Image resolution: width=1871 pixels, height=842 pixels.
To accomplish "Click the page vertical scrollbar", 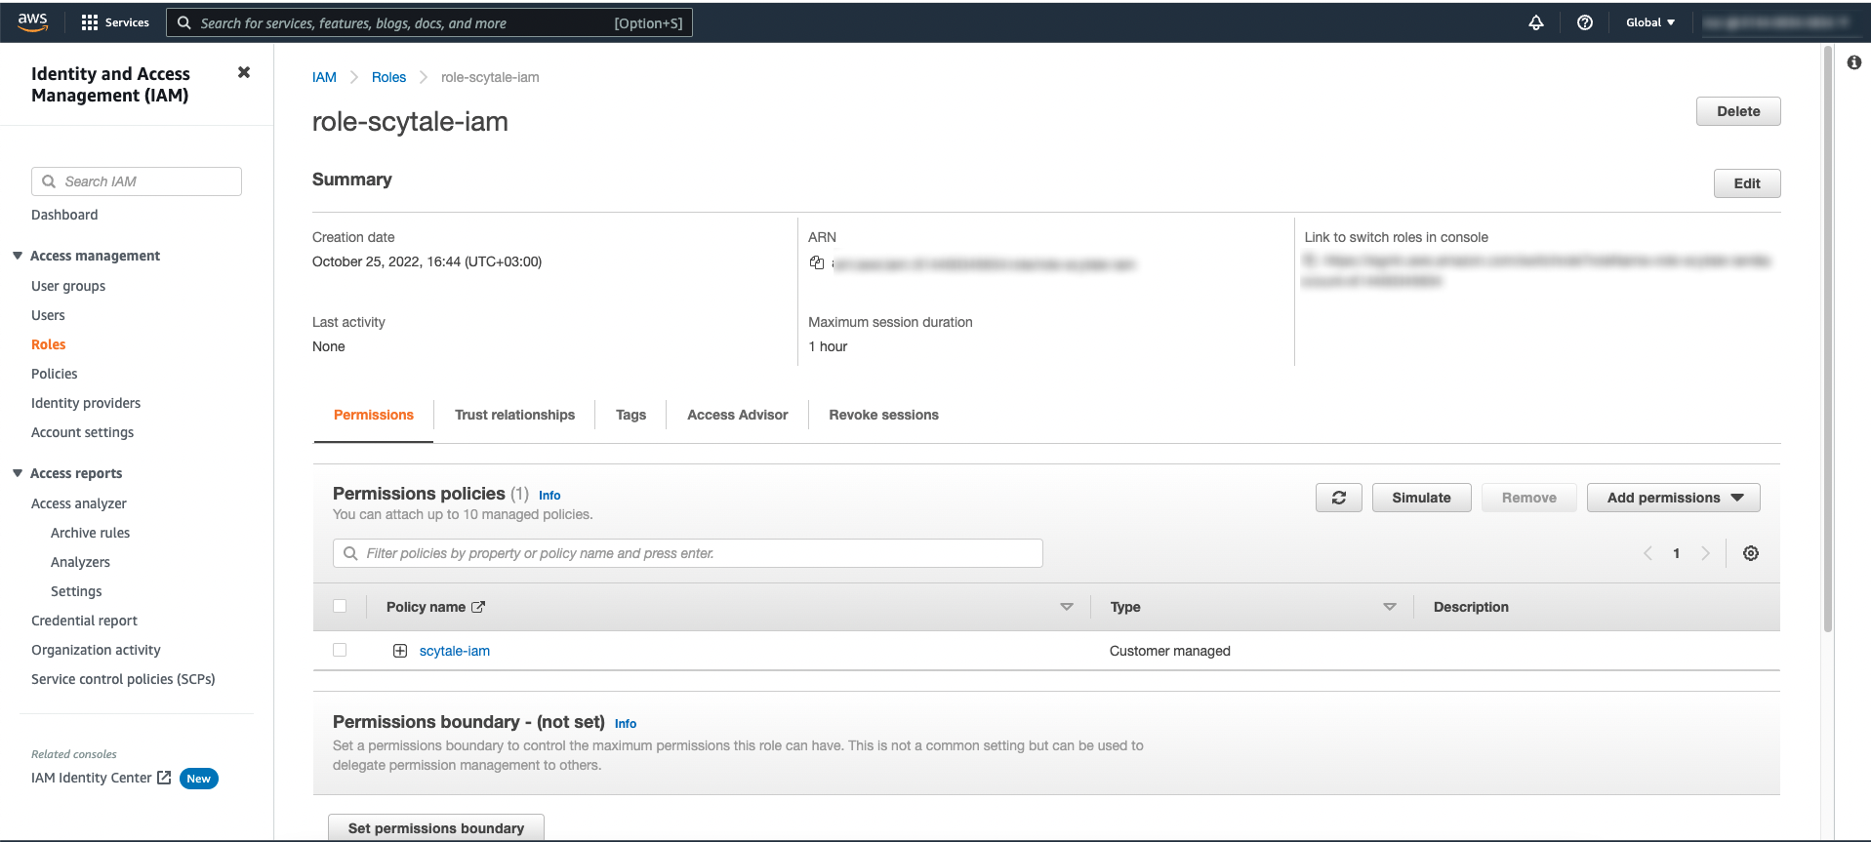I will (x=1828, y=339).
